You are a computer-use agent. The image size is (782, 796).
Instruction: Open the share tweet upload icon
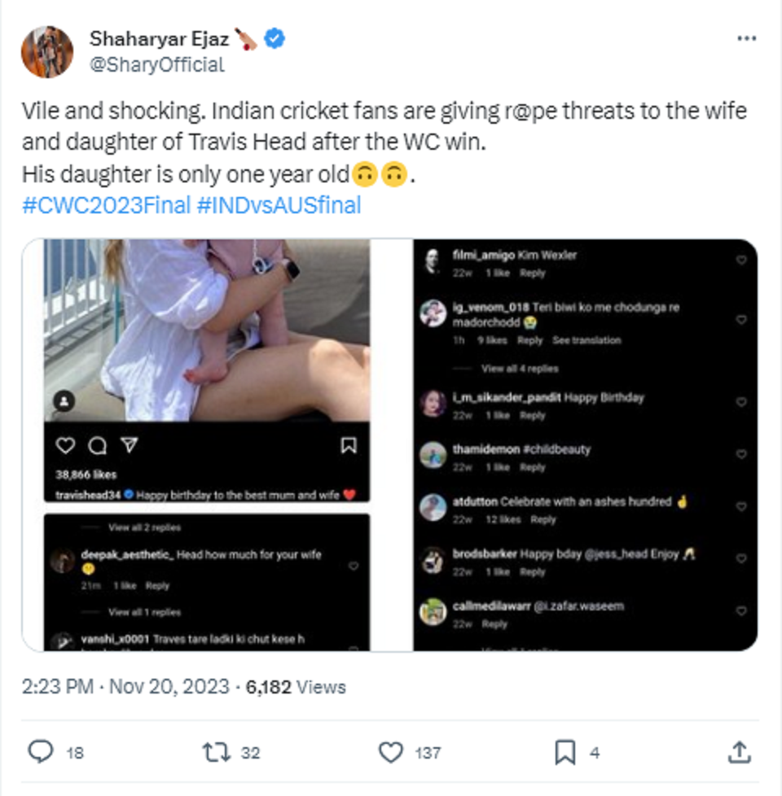tap(740, 752)
